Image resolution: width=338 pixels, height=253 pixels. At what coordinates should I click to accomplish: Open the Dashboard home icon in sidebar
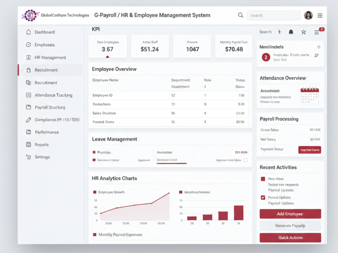(x=28, y=32)
